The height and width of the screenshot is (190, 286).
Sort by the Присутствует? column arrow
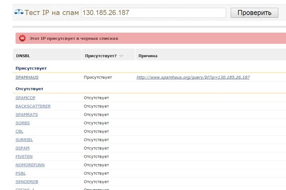click(x=121, y=56)
